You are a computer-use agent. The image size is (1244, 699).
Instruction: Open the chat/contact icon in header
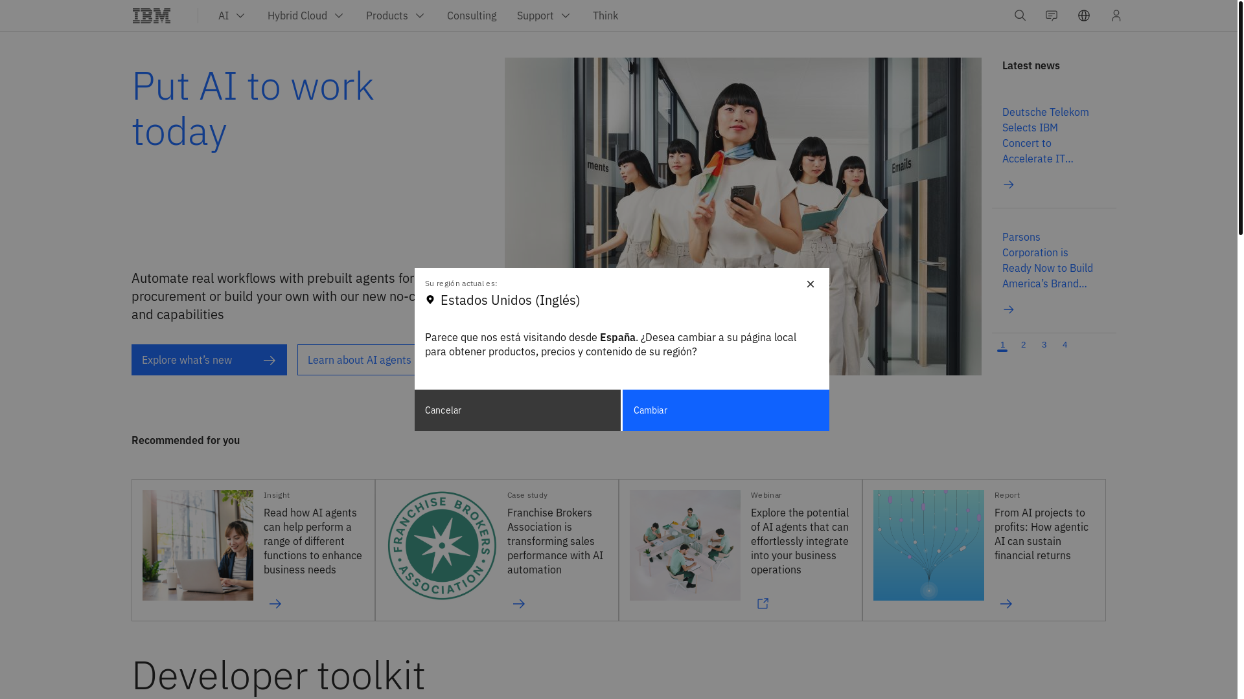click(x=1052, y=16)
